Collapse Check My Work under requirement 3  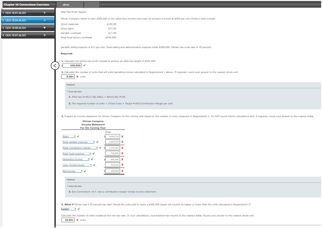pos(74,186)
